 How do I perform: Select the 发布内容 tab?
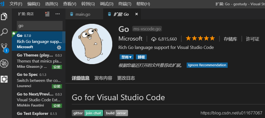click(x=103, y=78)
